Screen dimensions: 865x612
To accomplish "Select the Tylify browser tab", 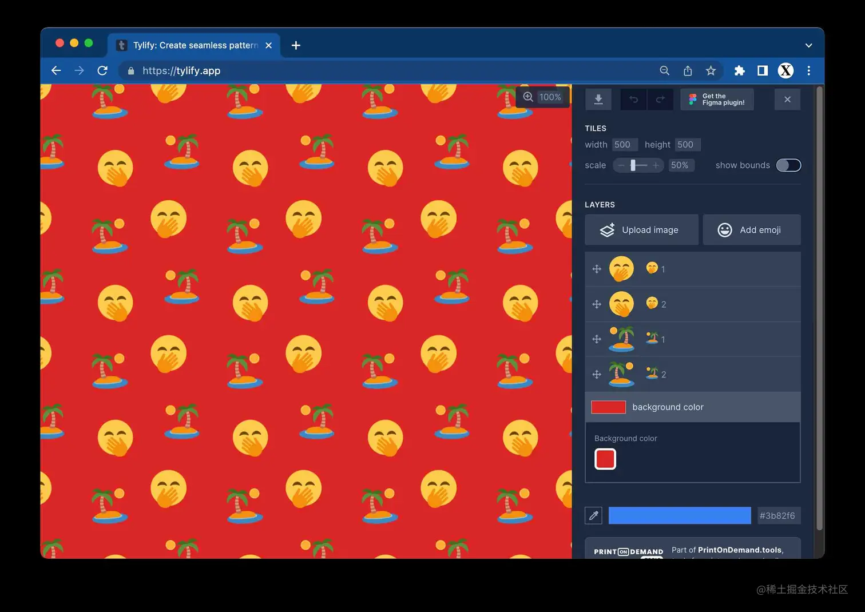I will (x=189, y=45).
